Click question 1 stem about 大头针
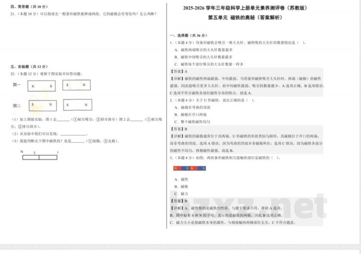Viewport: 361px width, 254px height. click(x=238, y=42)
